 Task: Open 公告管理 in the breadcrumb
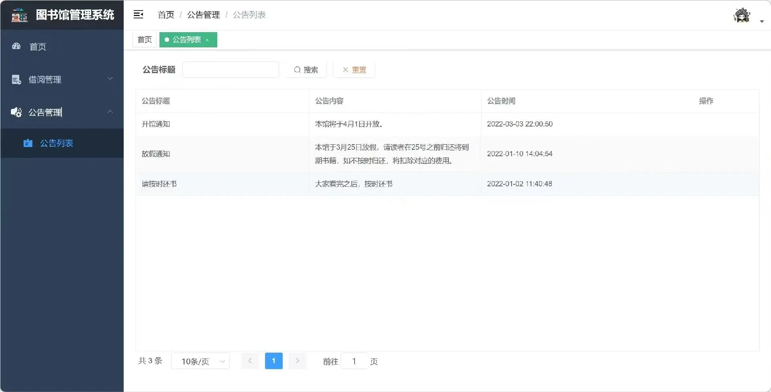coord(204,14)
